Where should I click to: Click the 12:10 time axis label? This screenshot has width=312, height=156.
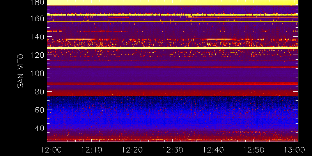(91, 150)
